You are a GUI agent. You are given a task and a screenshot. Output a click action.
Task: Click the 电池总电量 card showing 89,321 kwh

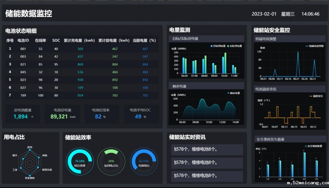pyautogui.click(x=62, y=114)
